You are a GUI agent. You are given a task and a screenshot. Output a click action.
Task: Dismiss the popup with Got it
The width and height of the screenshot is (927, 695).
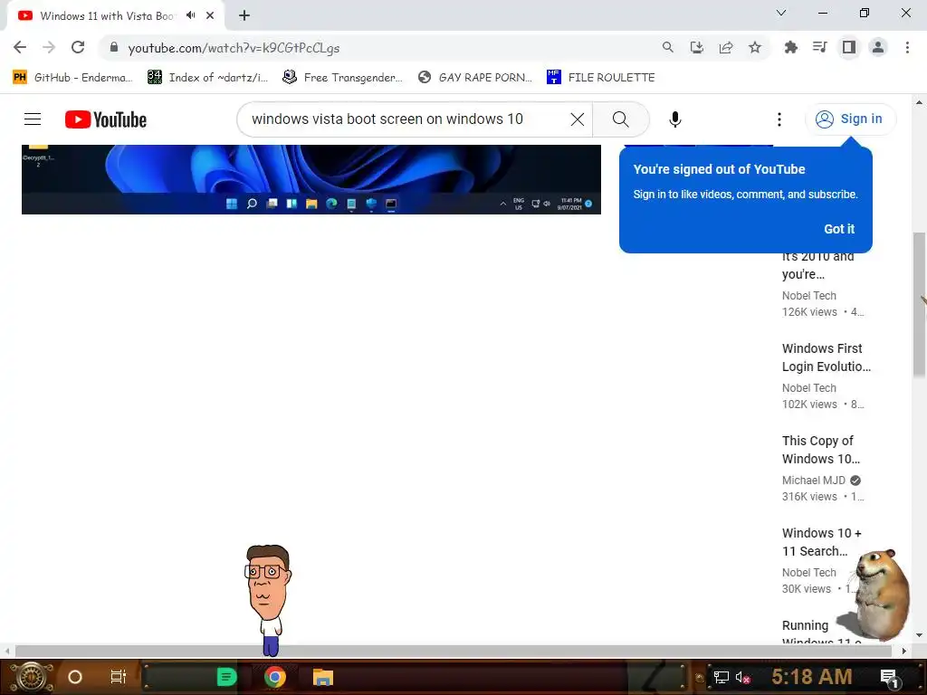839,229
